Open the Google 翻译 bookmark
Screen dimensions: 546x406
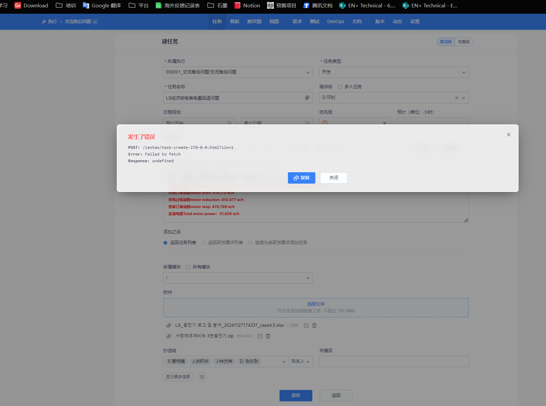coord(102,5)
